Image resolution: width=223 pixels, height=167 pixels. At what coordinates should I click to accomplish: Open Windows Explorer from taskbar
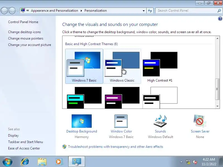42,162
